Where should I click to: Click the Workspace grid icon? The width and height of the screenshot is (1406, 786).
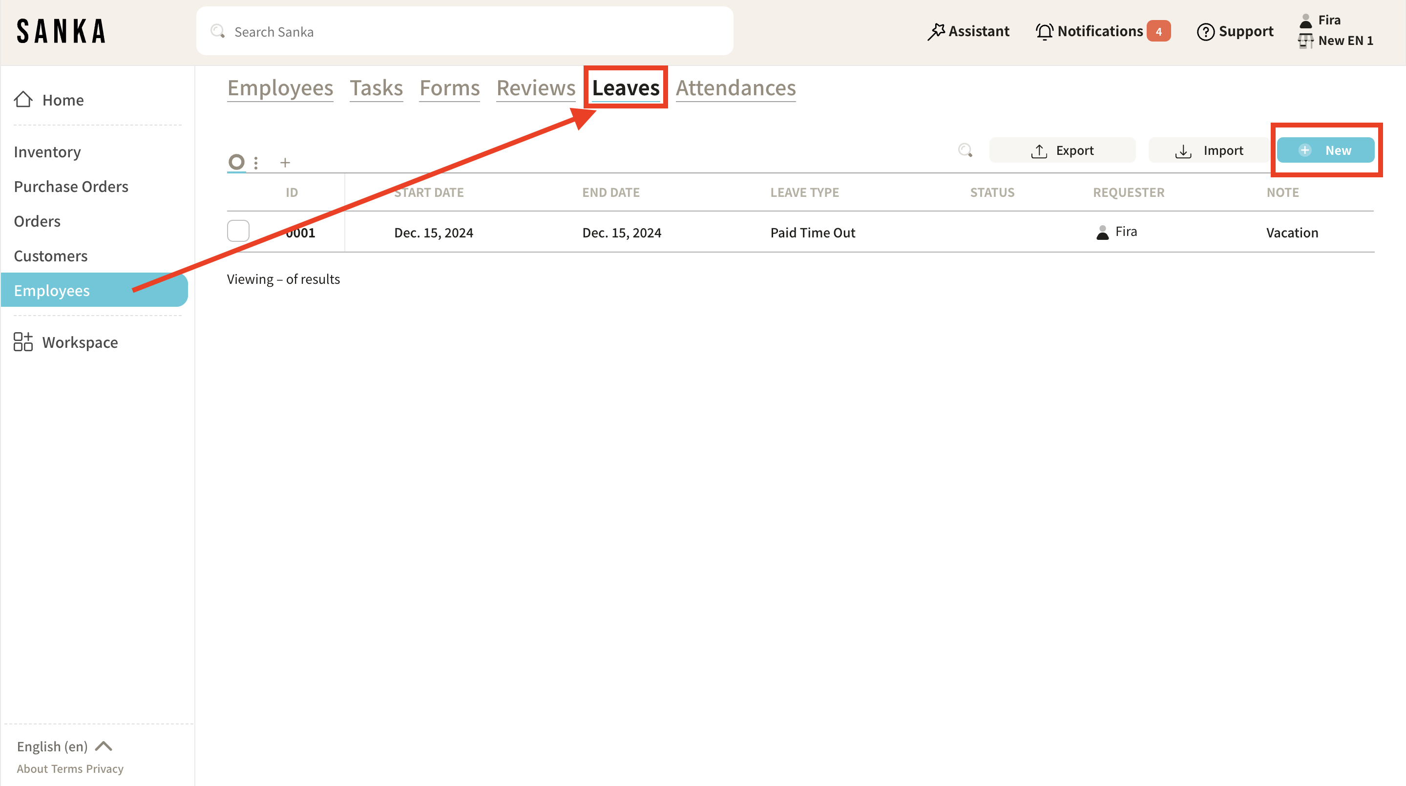[23, 342]
